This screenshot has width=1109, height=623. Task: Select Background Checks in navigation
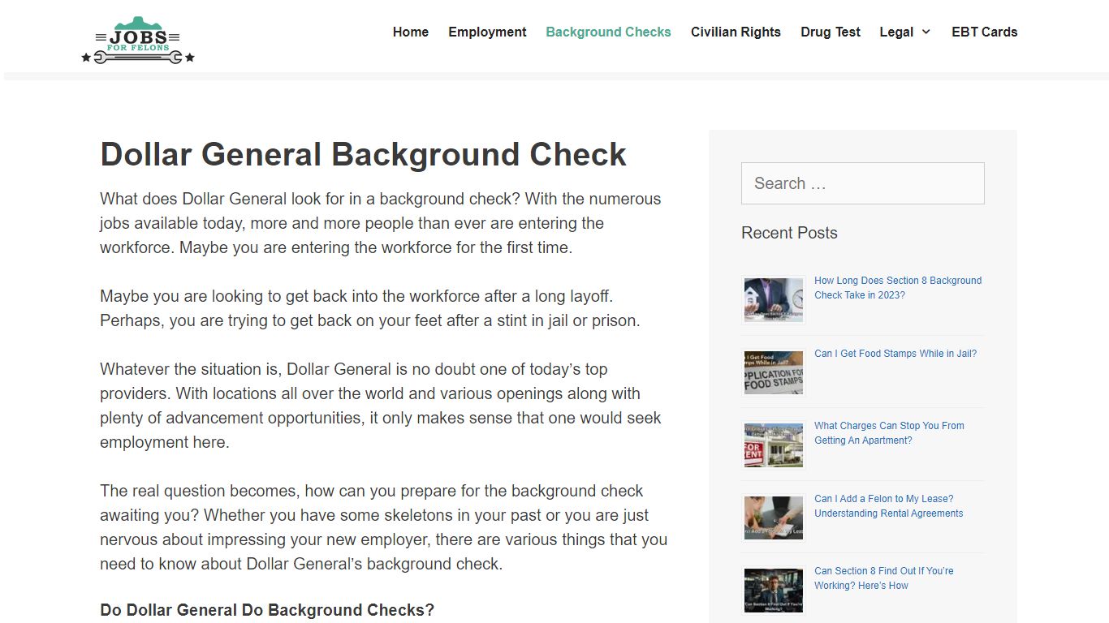[x=608, y=32]
